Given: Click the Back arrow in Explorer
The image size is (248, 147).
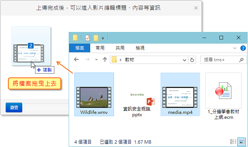Looking at the screenshot, I should tap(76, 59).
